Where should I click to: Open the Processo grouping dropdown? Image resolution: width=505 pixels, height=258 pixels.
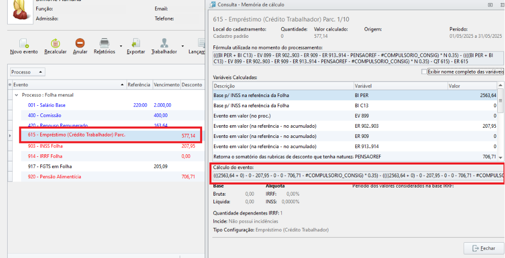(x=28, y=72)
